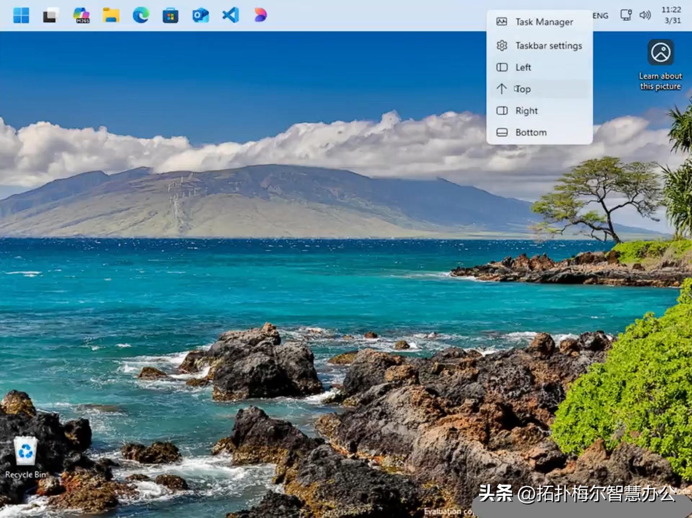Image resolution: width=692 pixels, height=518 pixels.
Task: Open Outlook from the taskbar
Action: pos(201,15)
